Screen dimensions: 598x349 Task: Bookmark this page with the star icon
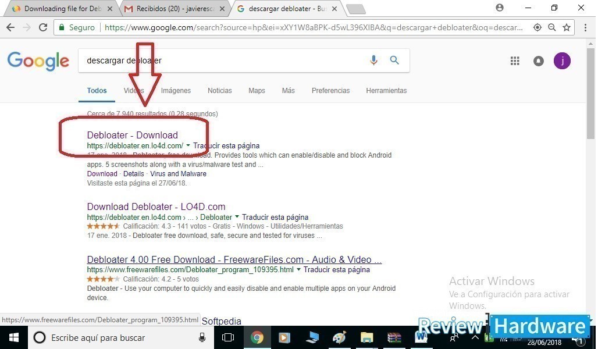567,27
